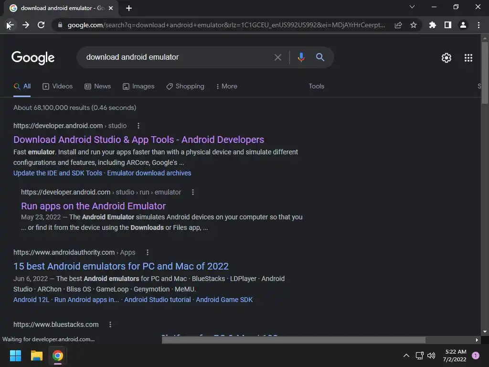Switch to the News tab
The image size is (489, 367).
[97, 86]
